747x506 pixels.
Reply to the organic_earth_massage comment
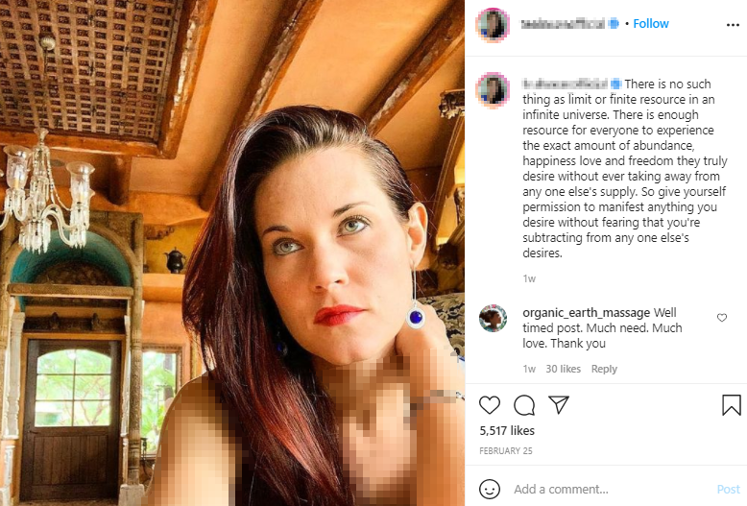(604, 369)
